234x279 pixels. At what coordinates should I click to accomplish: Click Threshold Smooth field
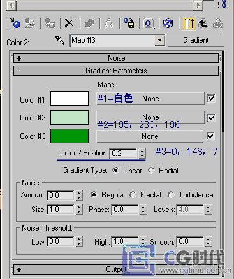[190, 241]
